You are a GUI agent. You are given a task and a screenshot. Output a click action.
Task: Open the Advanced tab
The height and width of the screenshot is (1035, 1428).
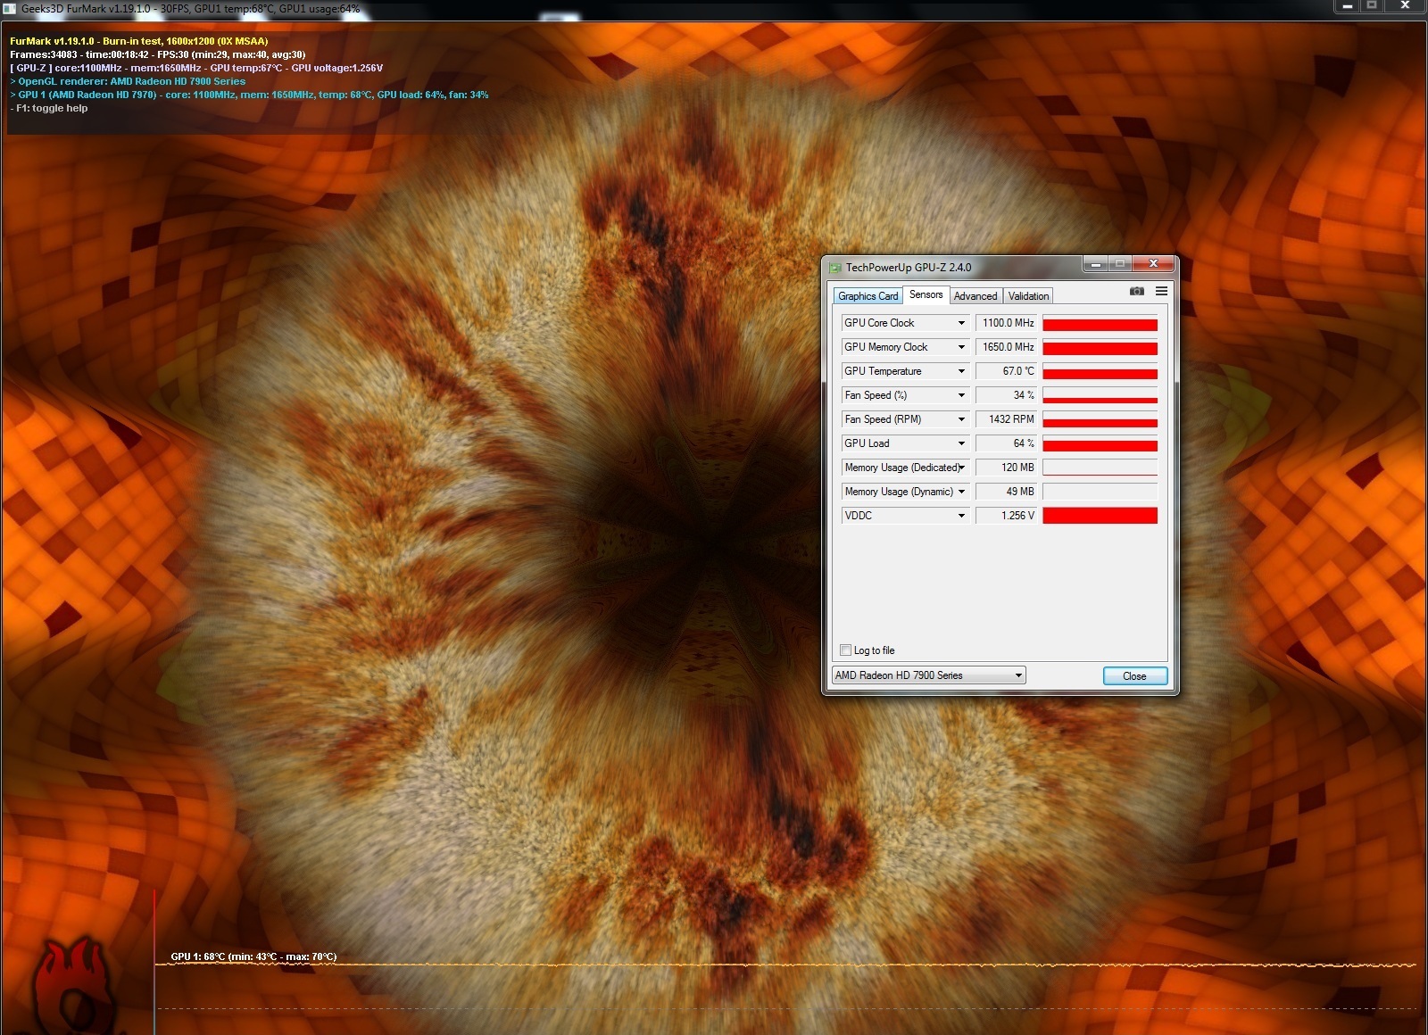(x=975, y=296)
